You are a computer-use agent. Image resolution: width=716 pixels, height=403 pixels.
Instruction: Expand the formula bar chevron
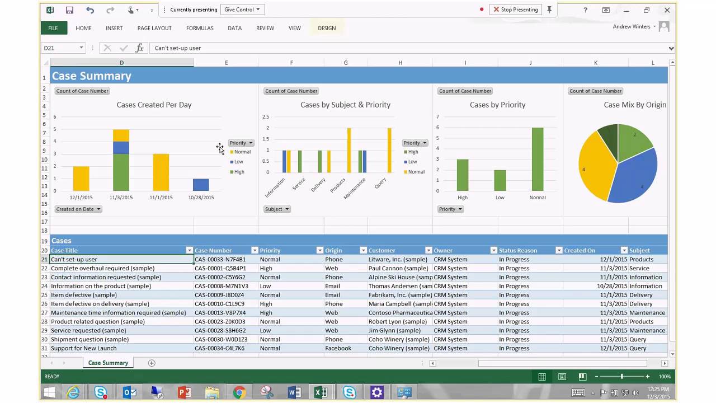pyautogui.click(x=671, y=48)
